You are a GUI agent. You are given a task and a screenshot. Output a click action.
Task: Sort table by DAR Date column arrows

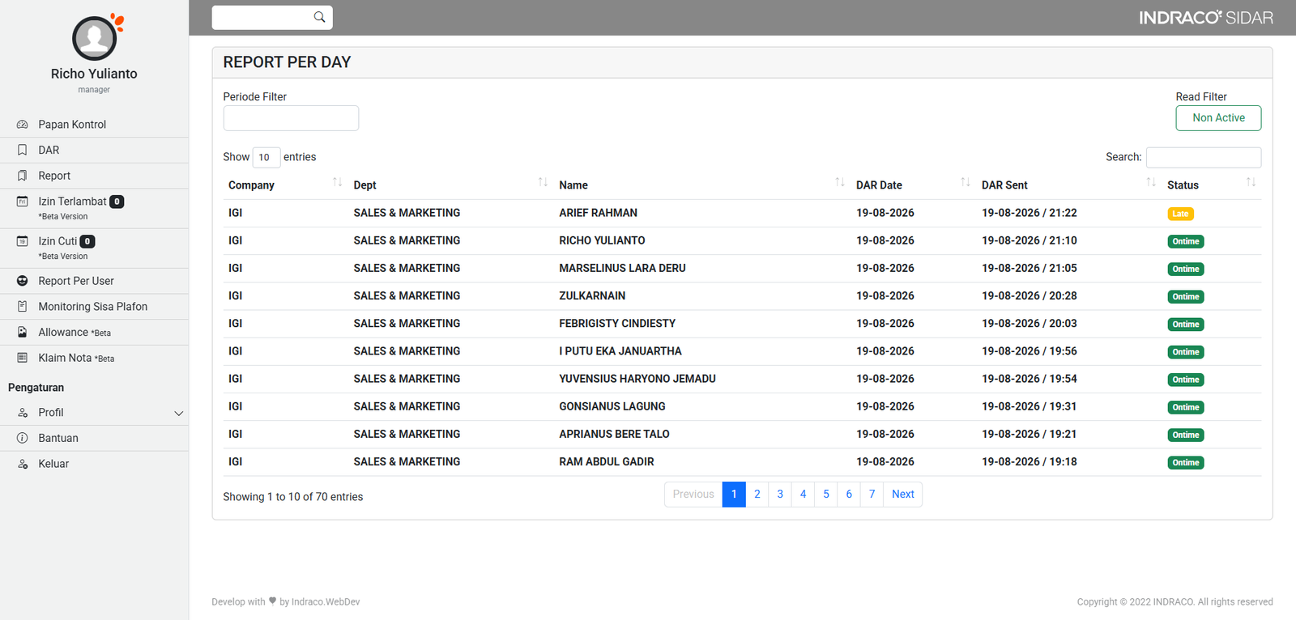(966, 183)
